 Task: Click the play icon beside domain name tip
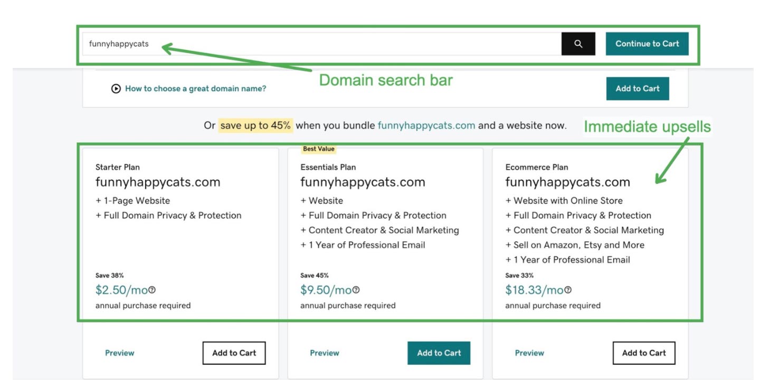pos(116,89)
